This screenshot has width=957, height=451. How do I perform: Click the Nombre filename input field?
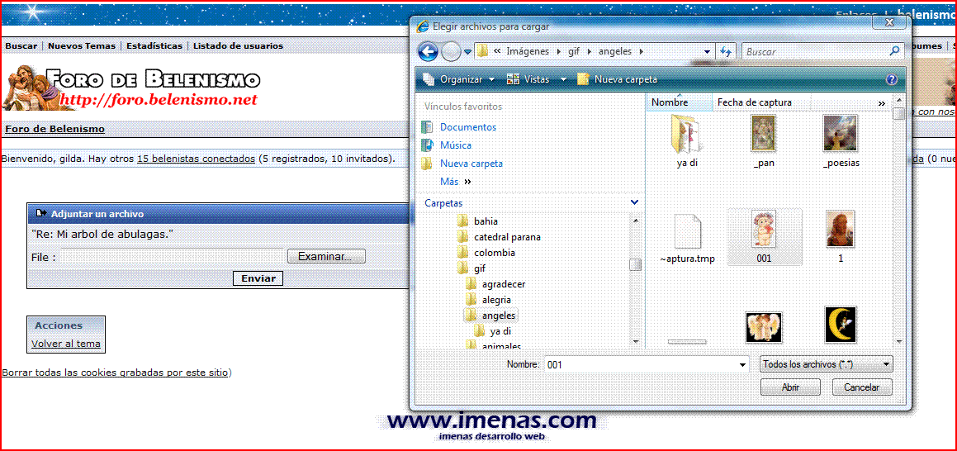point(642,364)
